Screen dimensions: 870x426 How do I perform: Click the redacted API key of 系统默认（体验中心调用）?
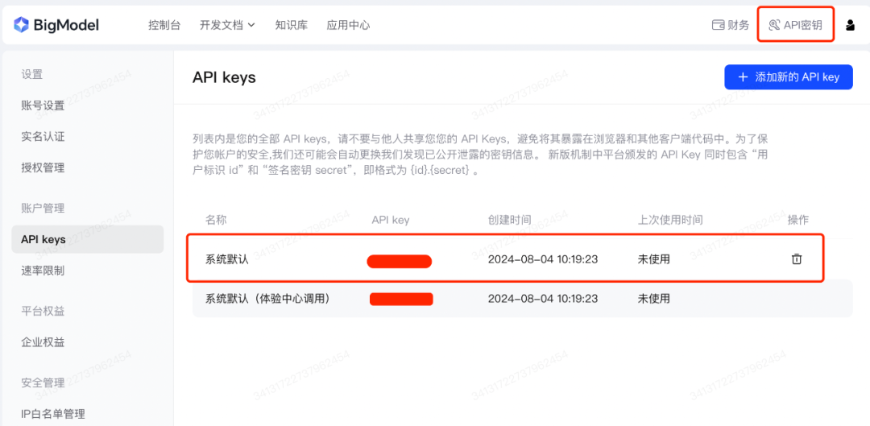point(402,299)
